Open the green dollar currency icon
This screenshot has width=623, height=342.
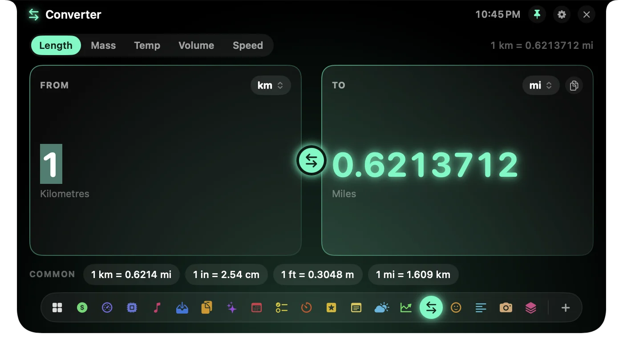82,307
